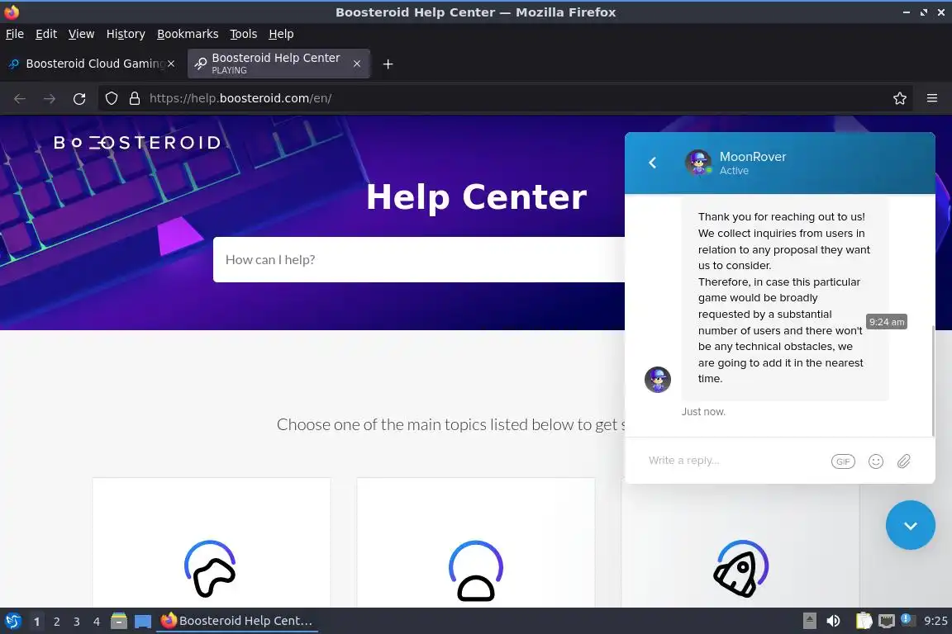Close the Boosteroid Cloud Gaming tab

coord(171,64)
